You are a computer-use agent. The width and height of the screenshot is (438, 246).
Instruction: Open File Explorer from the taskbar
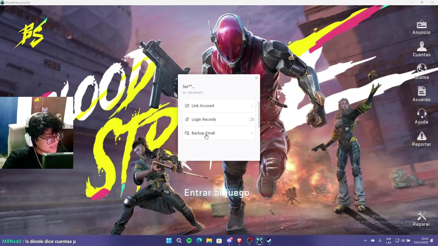pyautogui.click(x=209, y=241)
